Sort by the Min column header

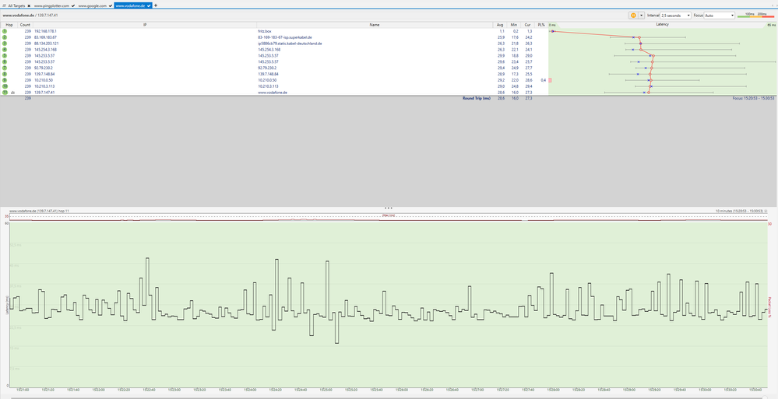coord(514,24)
